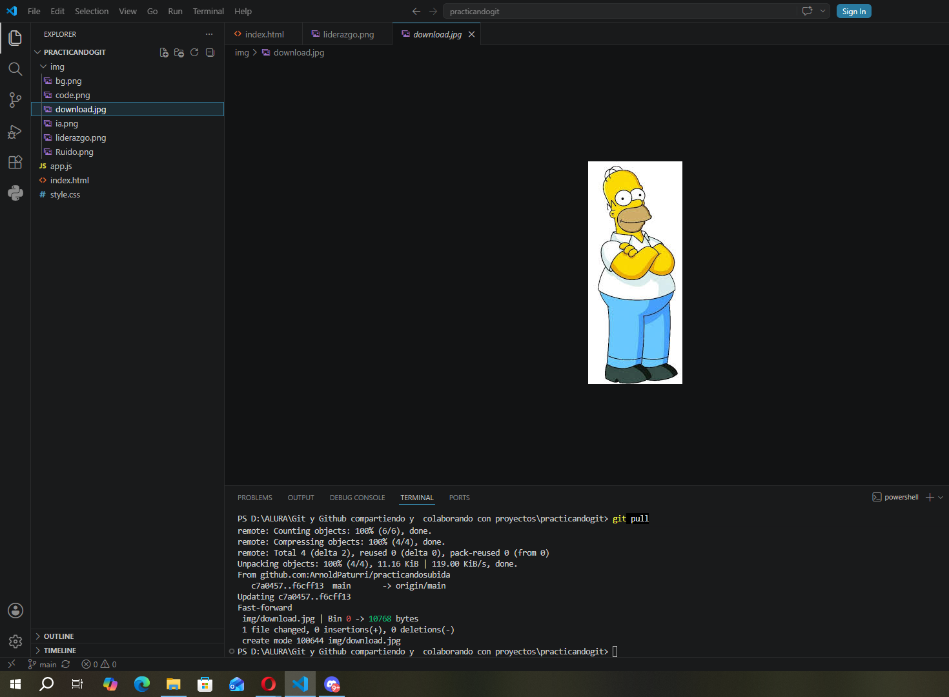Open the Go menu
Image resolution: width=949 pixels, height=697 pixels.
pos(152,11)
